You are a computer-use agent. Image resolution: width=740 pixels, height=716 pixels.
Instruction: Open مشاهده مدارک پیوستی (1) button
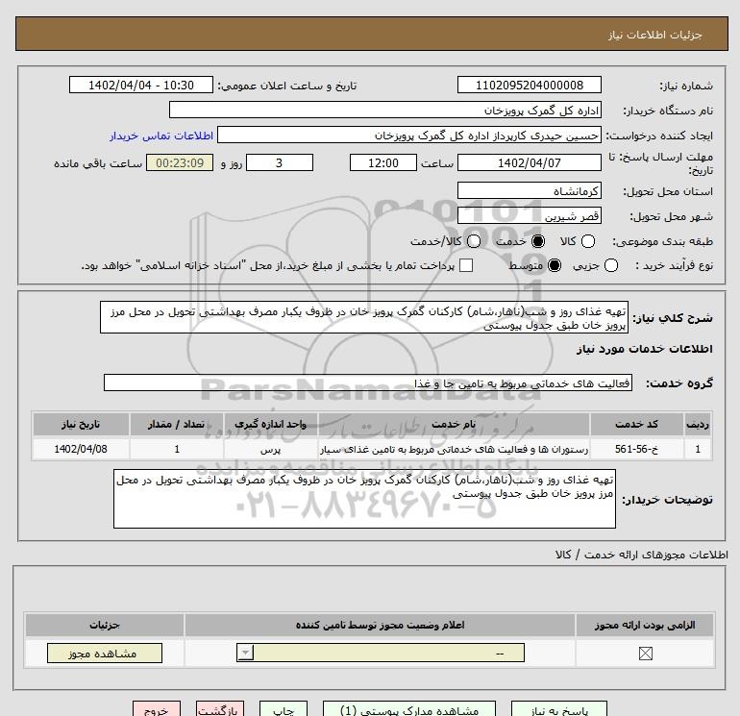coord(409,709)
